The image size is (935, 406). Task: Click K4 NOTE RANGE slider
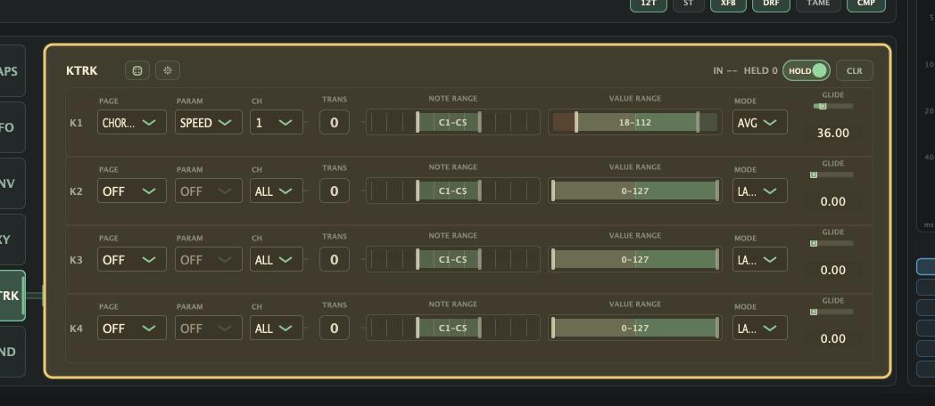click(x=453, y=328)
